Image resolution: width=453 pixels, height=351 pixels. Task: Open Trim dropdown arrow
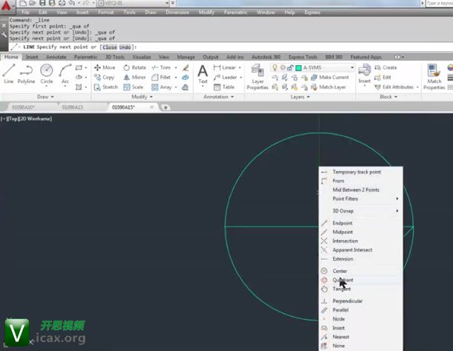point(176,67)
